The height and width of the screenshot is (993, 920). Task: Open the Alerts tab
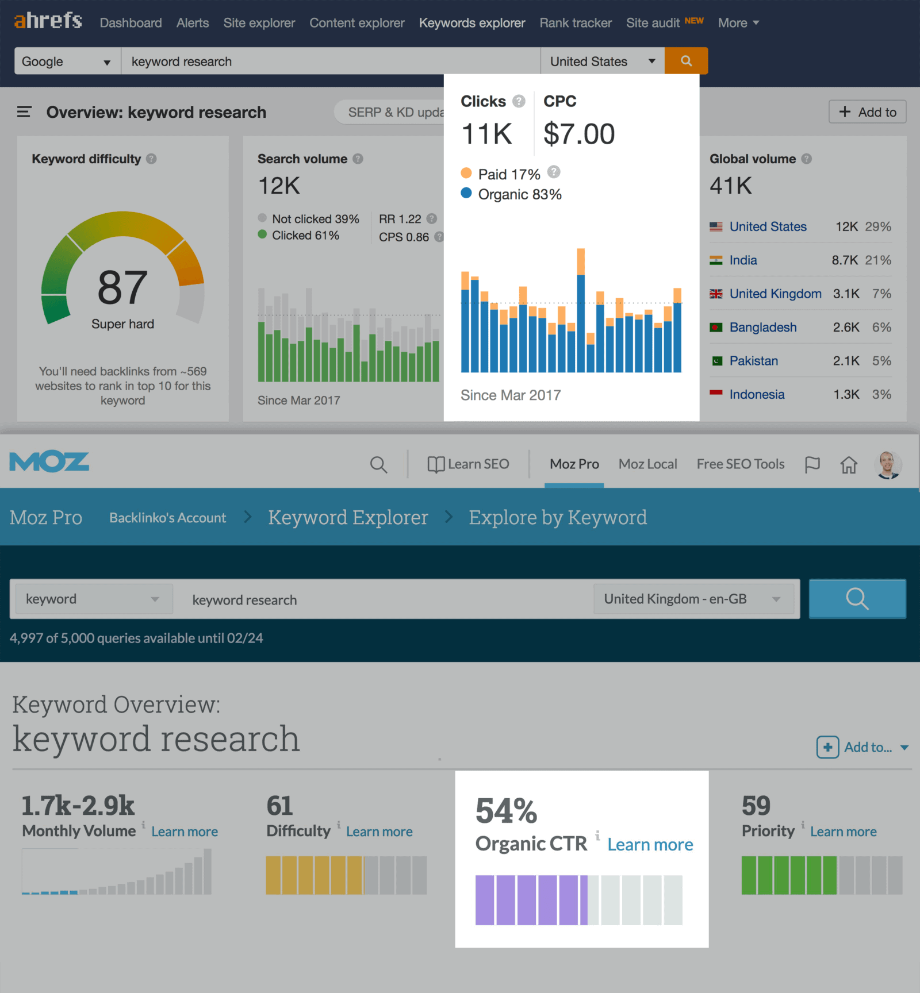coord(193,23)
